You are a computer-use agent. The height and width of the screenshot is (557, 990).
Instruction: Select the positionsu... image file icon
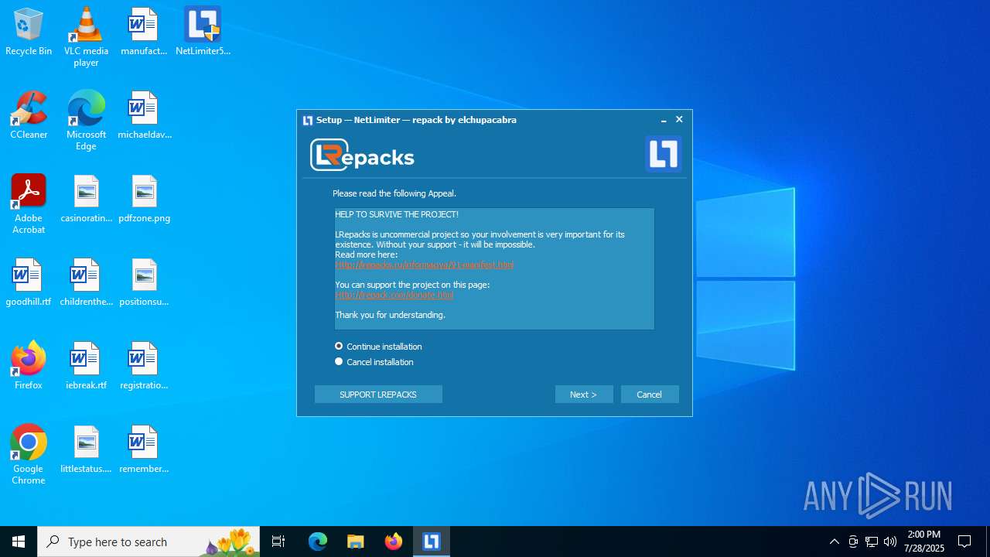[144, 283]
